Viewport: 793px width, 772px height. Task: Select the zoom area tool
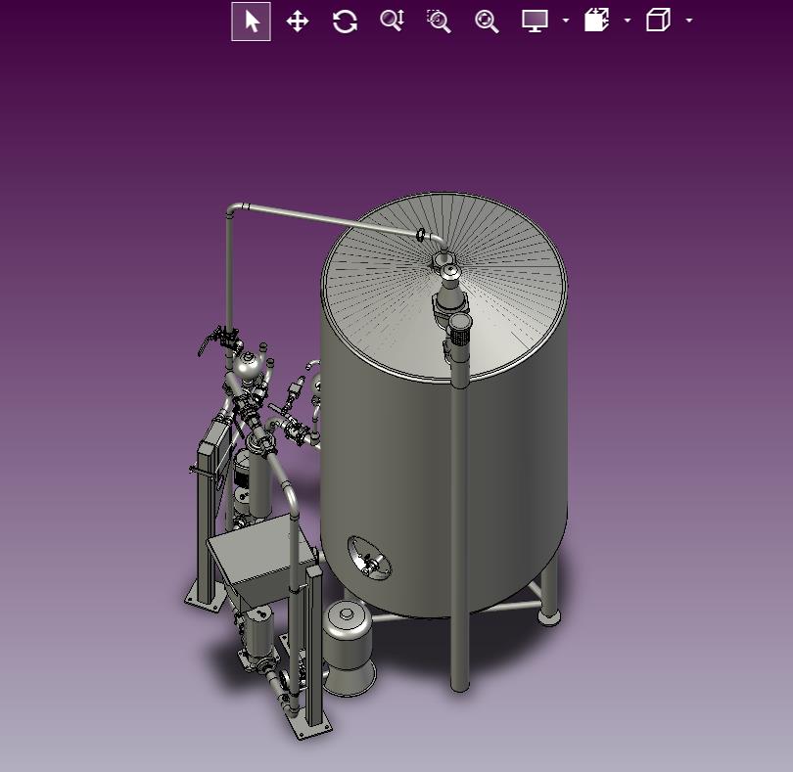439,22
